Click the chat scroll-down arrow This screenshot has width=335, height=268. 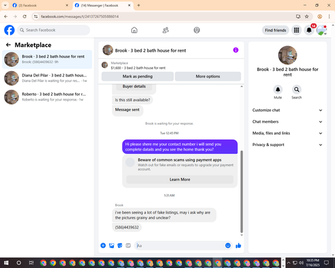(x=241, y=235)
